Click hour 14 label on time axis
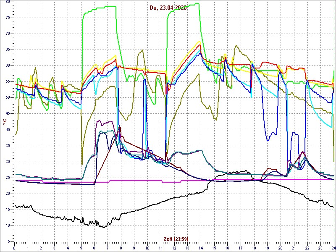The height and width of the screenshot is (252, 336). click(200, 248)
